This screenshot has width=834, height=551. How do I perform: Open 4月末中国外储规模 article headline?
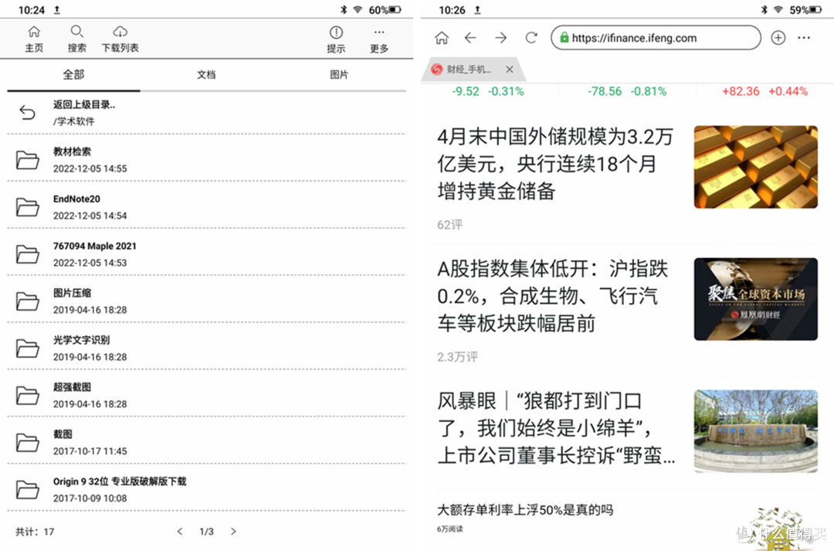(x=555, y=164)
